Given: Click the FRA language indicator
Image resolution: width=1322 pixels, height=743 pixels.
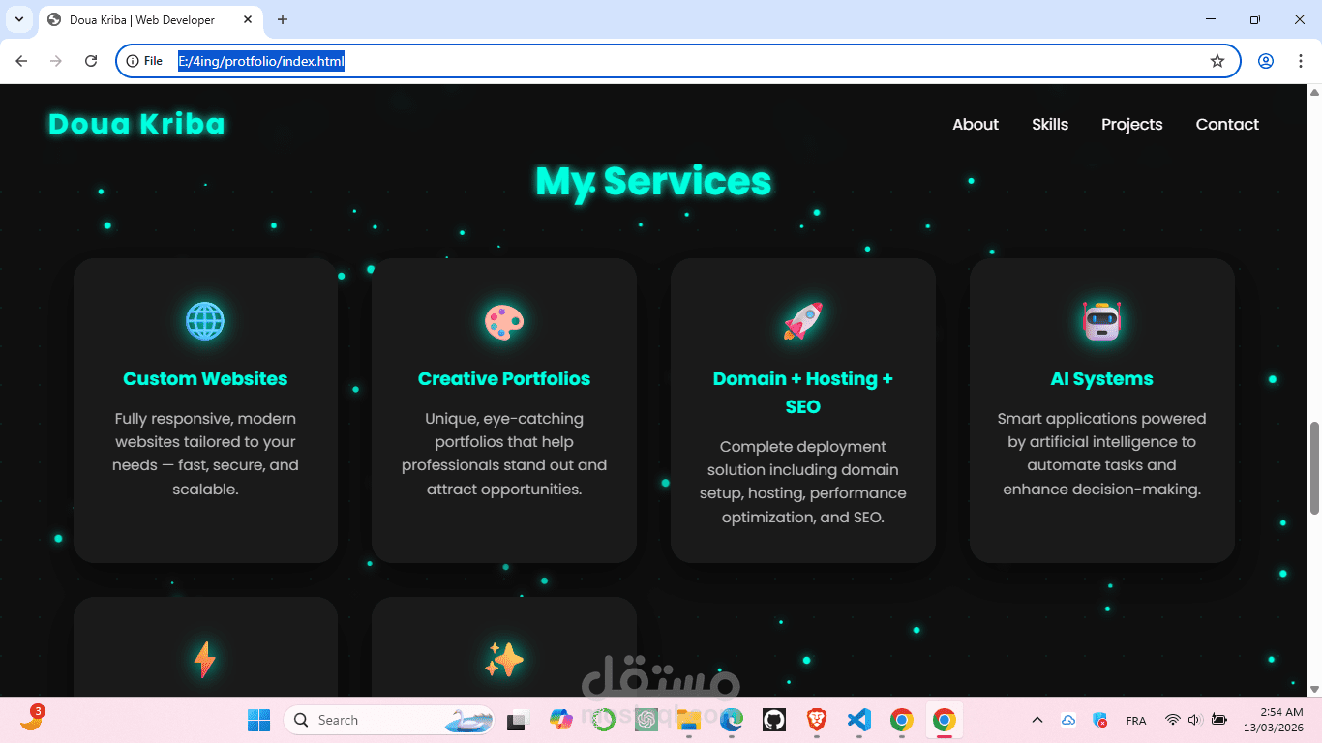Looking at the screenshot, I should point(1136,721).
